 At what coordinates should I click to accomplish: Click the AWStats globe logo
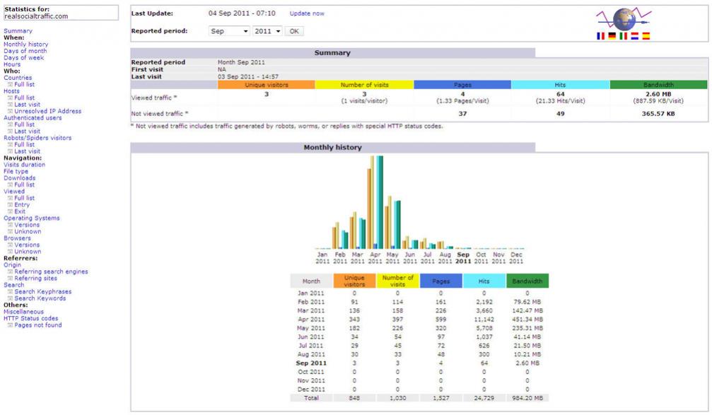pos(624,18)
